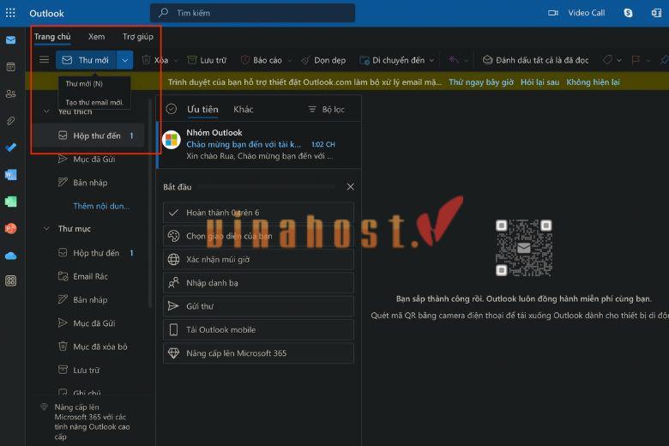Open Bản nháp under favorites
The width and height of the screenshot is (669, 446).
[x=88, y=183]
